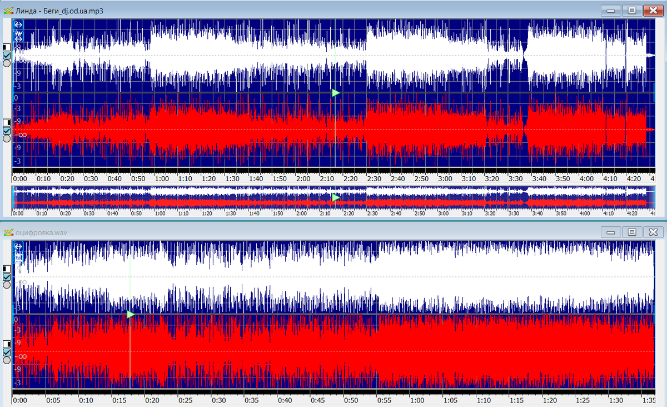Click app icon in оцифровка.wav title bar

(x=8, y=232)
